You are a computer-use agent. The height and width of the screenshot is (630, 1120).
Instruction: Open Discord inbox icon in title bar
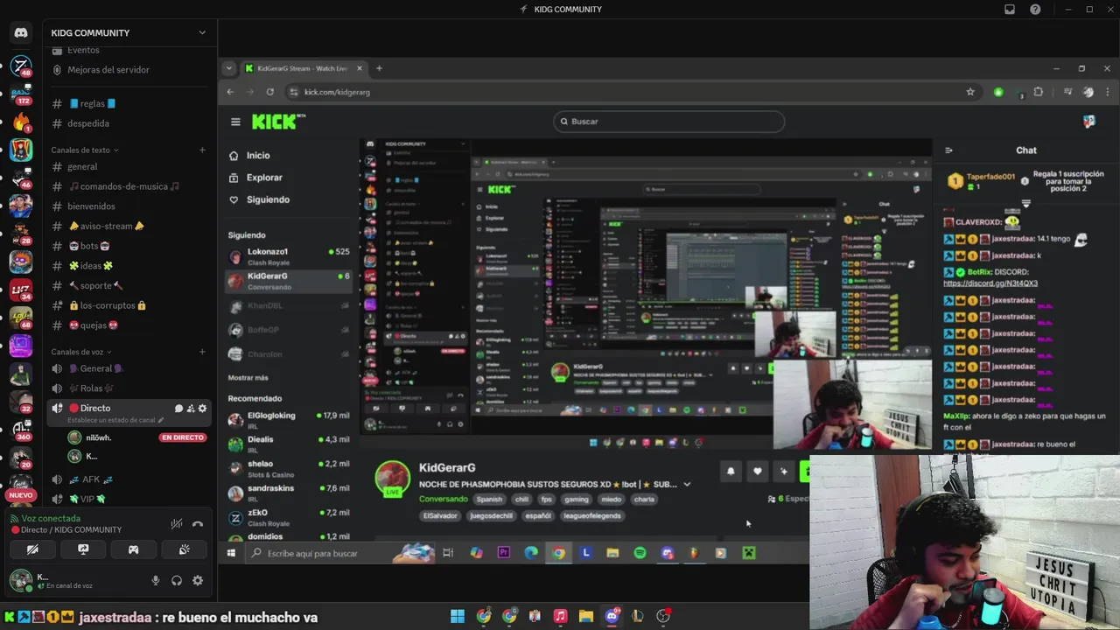tap(1010, 10)
